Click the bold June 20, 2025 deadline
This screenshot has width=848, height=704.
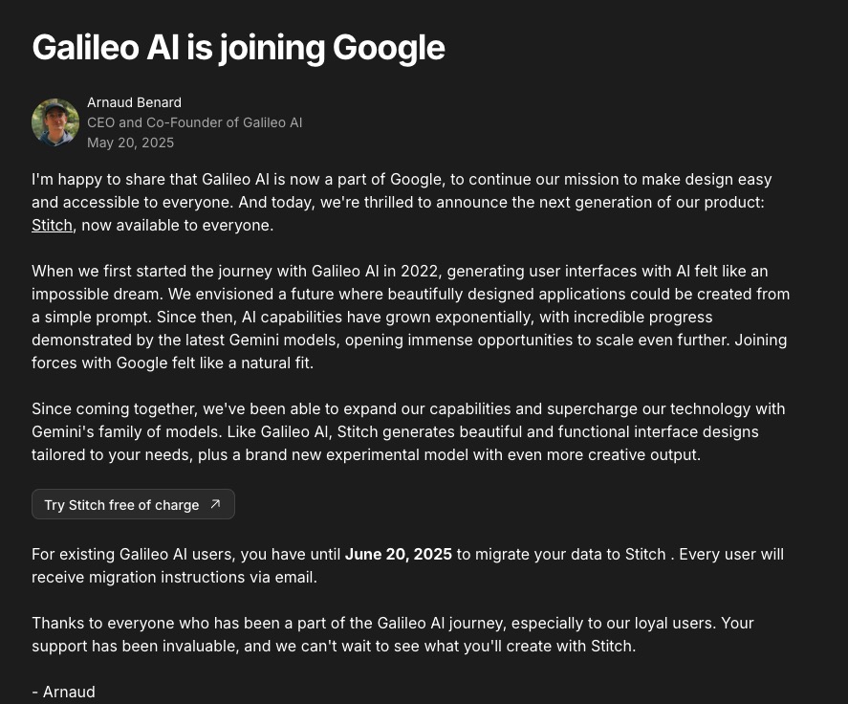pyautogui.click(x=399, y=554)
